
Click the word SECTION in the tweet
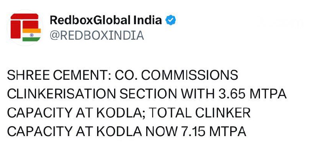click(x=148, y=94)
